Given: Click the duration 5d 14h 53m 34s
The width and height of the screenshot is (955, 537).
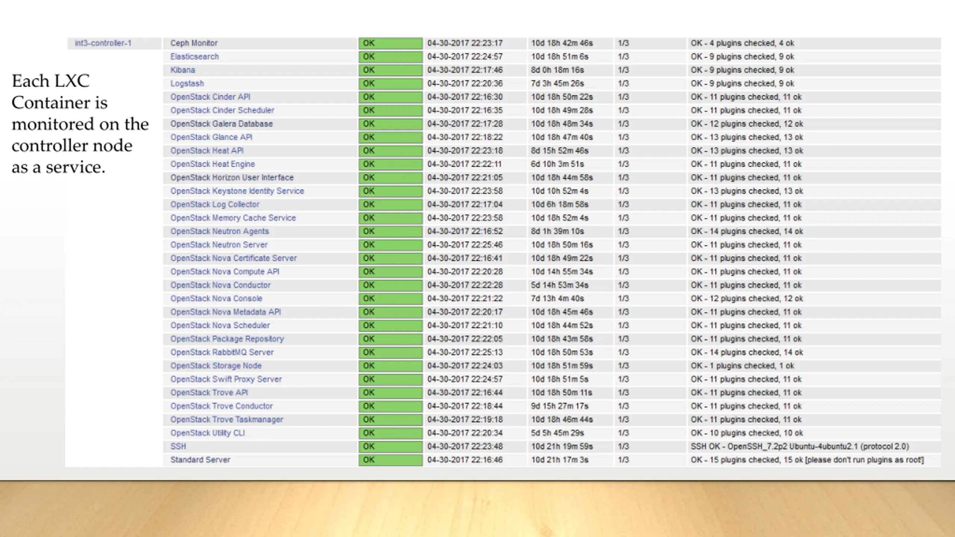Looking at the screenshot, I should [x=560, y=285].
